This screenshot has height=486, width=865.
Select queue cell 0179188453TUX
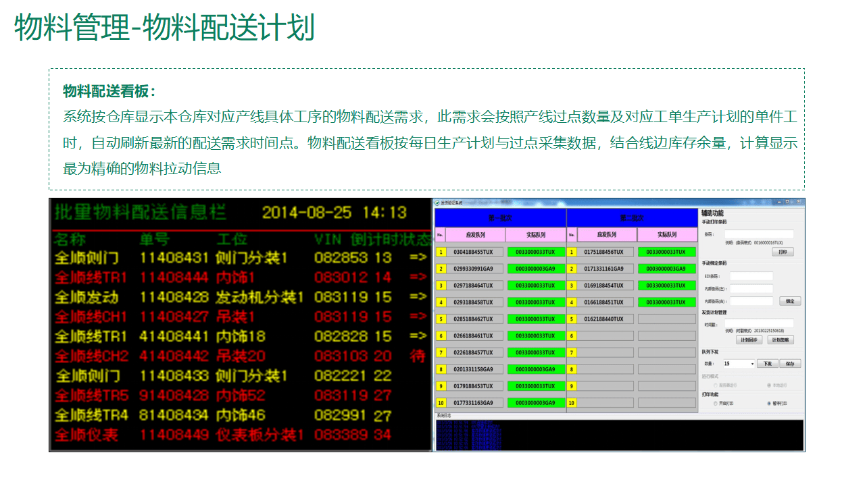(x=474, y=386)
